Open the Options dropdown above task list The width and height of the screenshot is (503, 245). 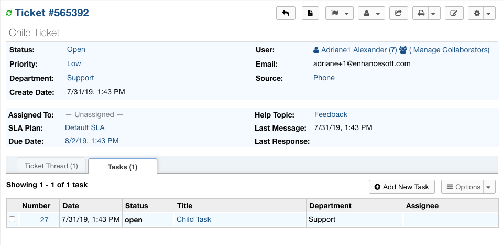(468, 187)
